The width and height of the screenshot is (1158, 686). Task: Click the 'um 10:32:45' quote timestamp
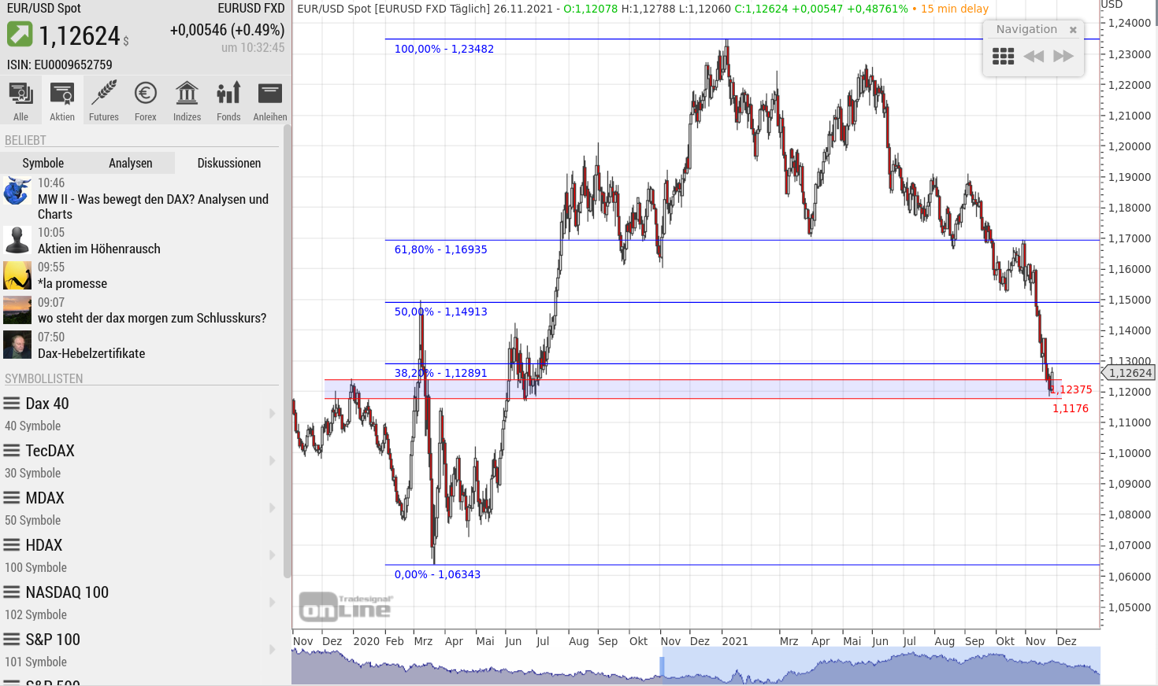253,47
